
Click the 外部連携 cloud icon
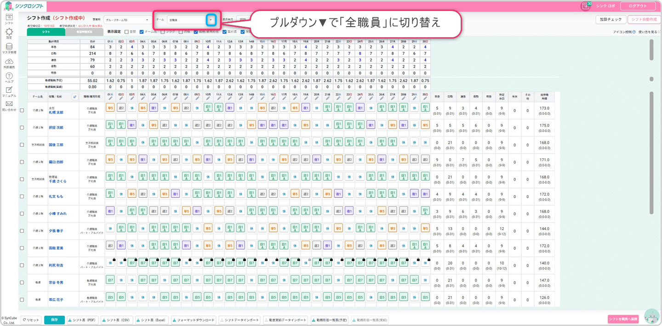point(9,62)
